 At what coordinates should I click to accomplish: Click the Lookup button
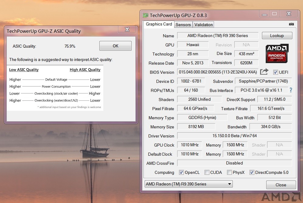click(x=277, y=36)
